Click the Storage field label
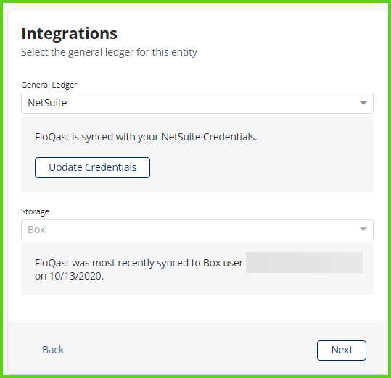This screenshot has width=391, height=378. point(35,211)
